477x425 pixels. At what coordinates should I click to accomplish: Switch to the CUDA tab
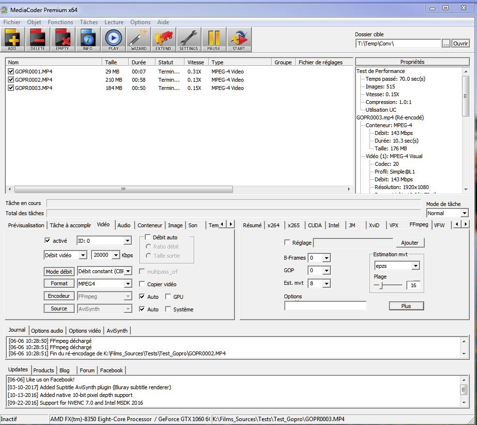tap(315, 225)
